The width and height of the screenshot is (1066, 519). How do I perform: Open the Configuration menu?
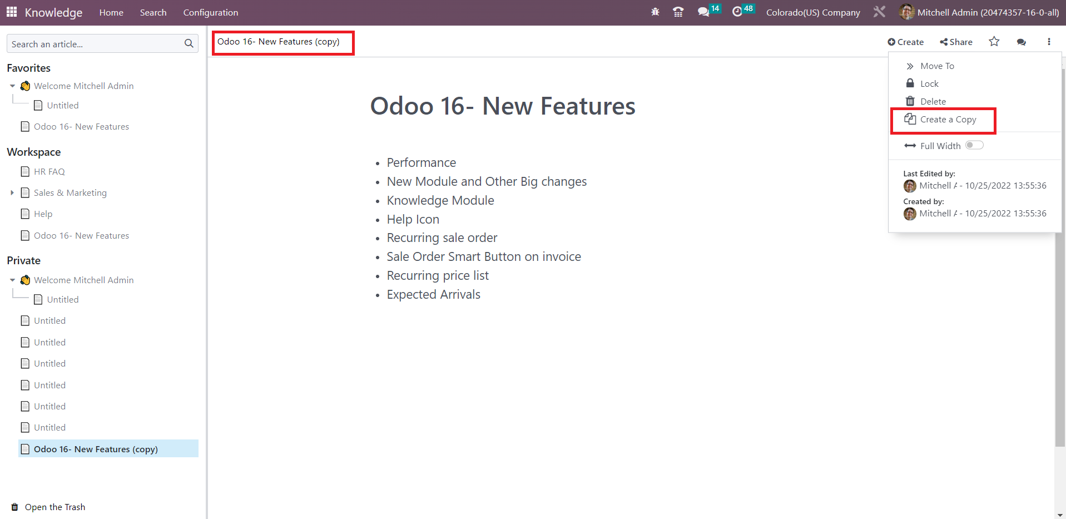click(211, 12)
